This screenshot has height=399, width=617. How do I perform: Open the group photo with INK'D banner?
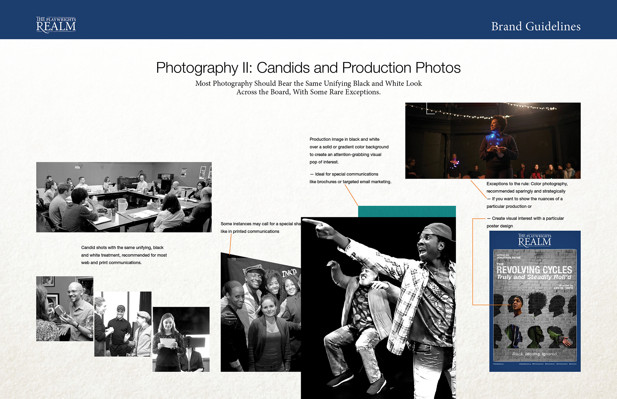pos(260,313)
